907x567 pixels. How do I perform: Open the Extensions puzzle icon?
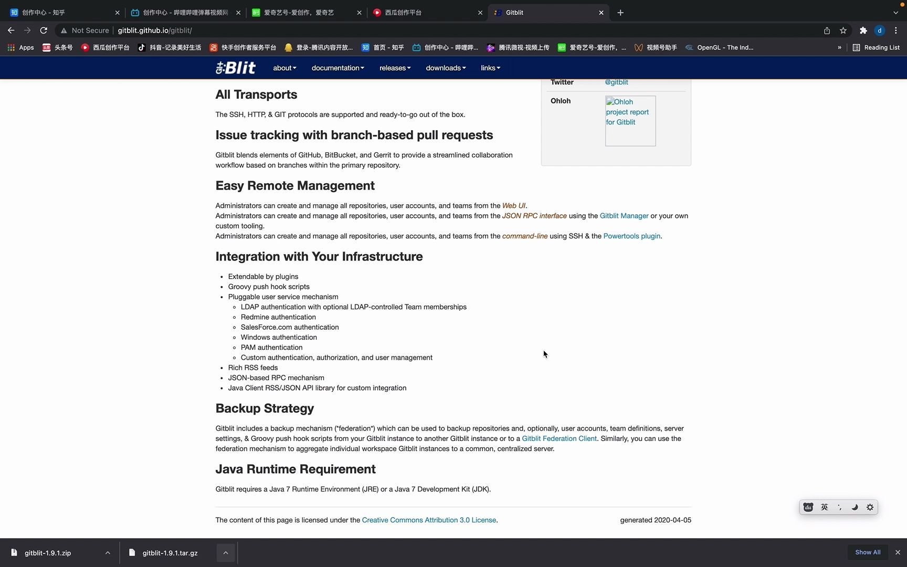863,30
